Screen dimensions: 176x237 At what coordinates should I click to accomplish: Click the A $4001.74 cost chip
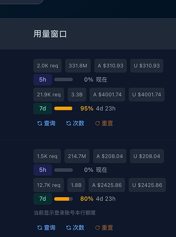107,94
